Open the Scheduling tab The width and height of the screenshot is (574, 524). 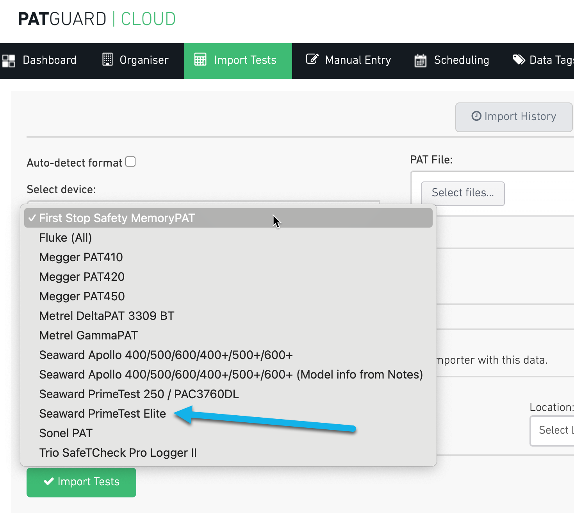[452, 61]
